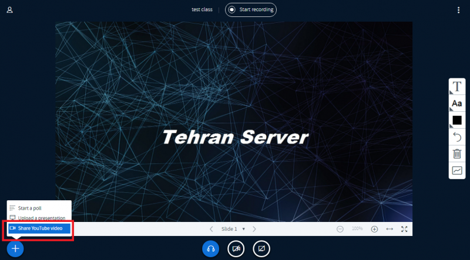Zoom in on the presentation
Image resolution: width=470 pixels, height=260 pixels.
374,229
